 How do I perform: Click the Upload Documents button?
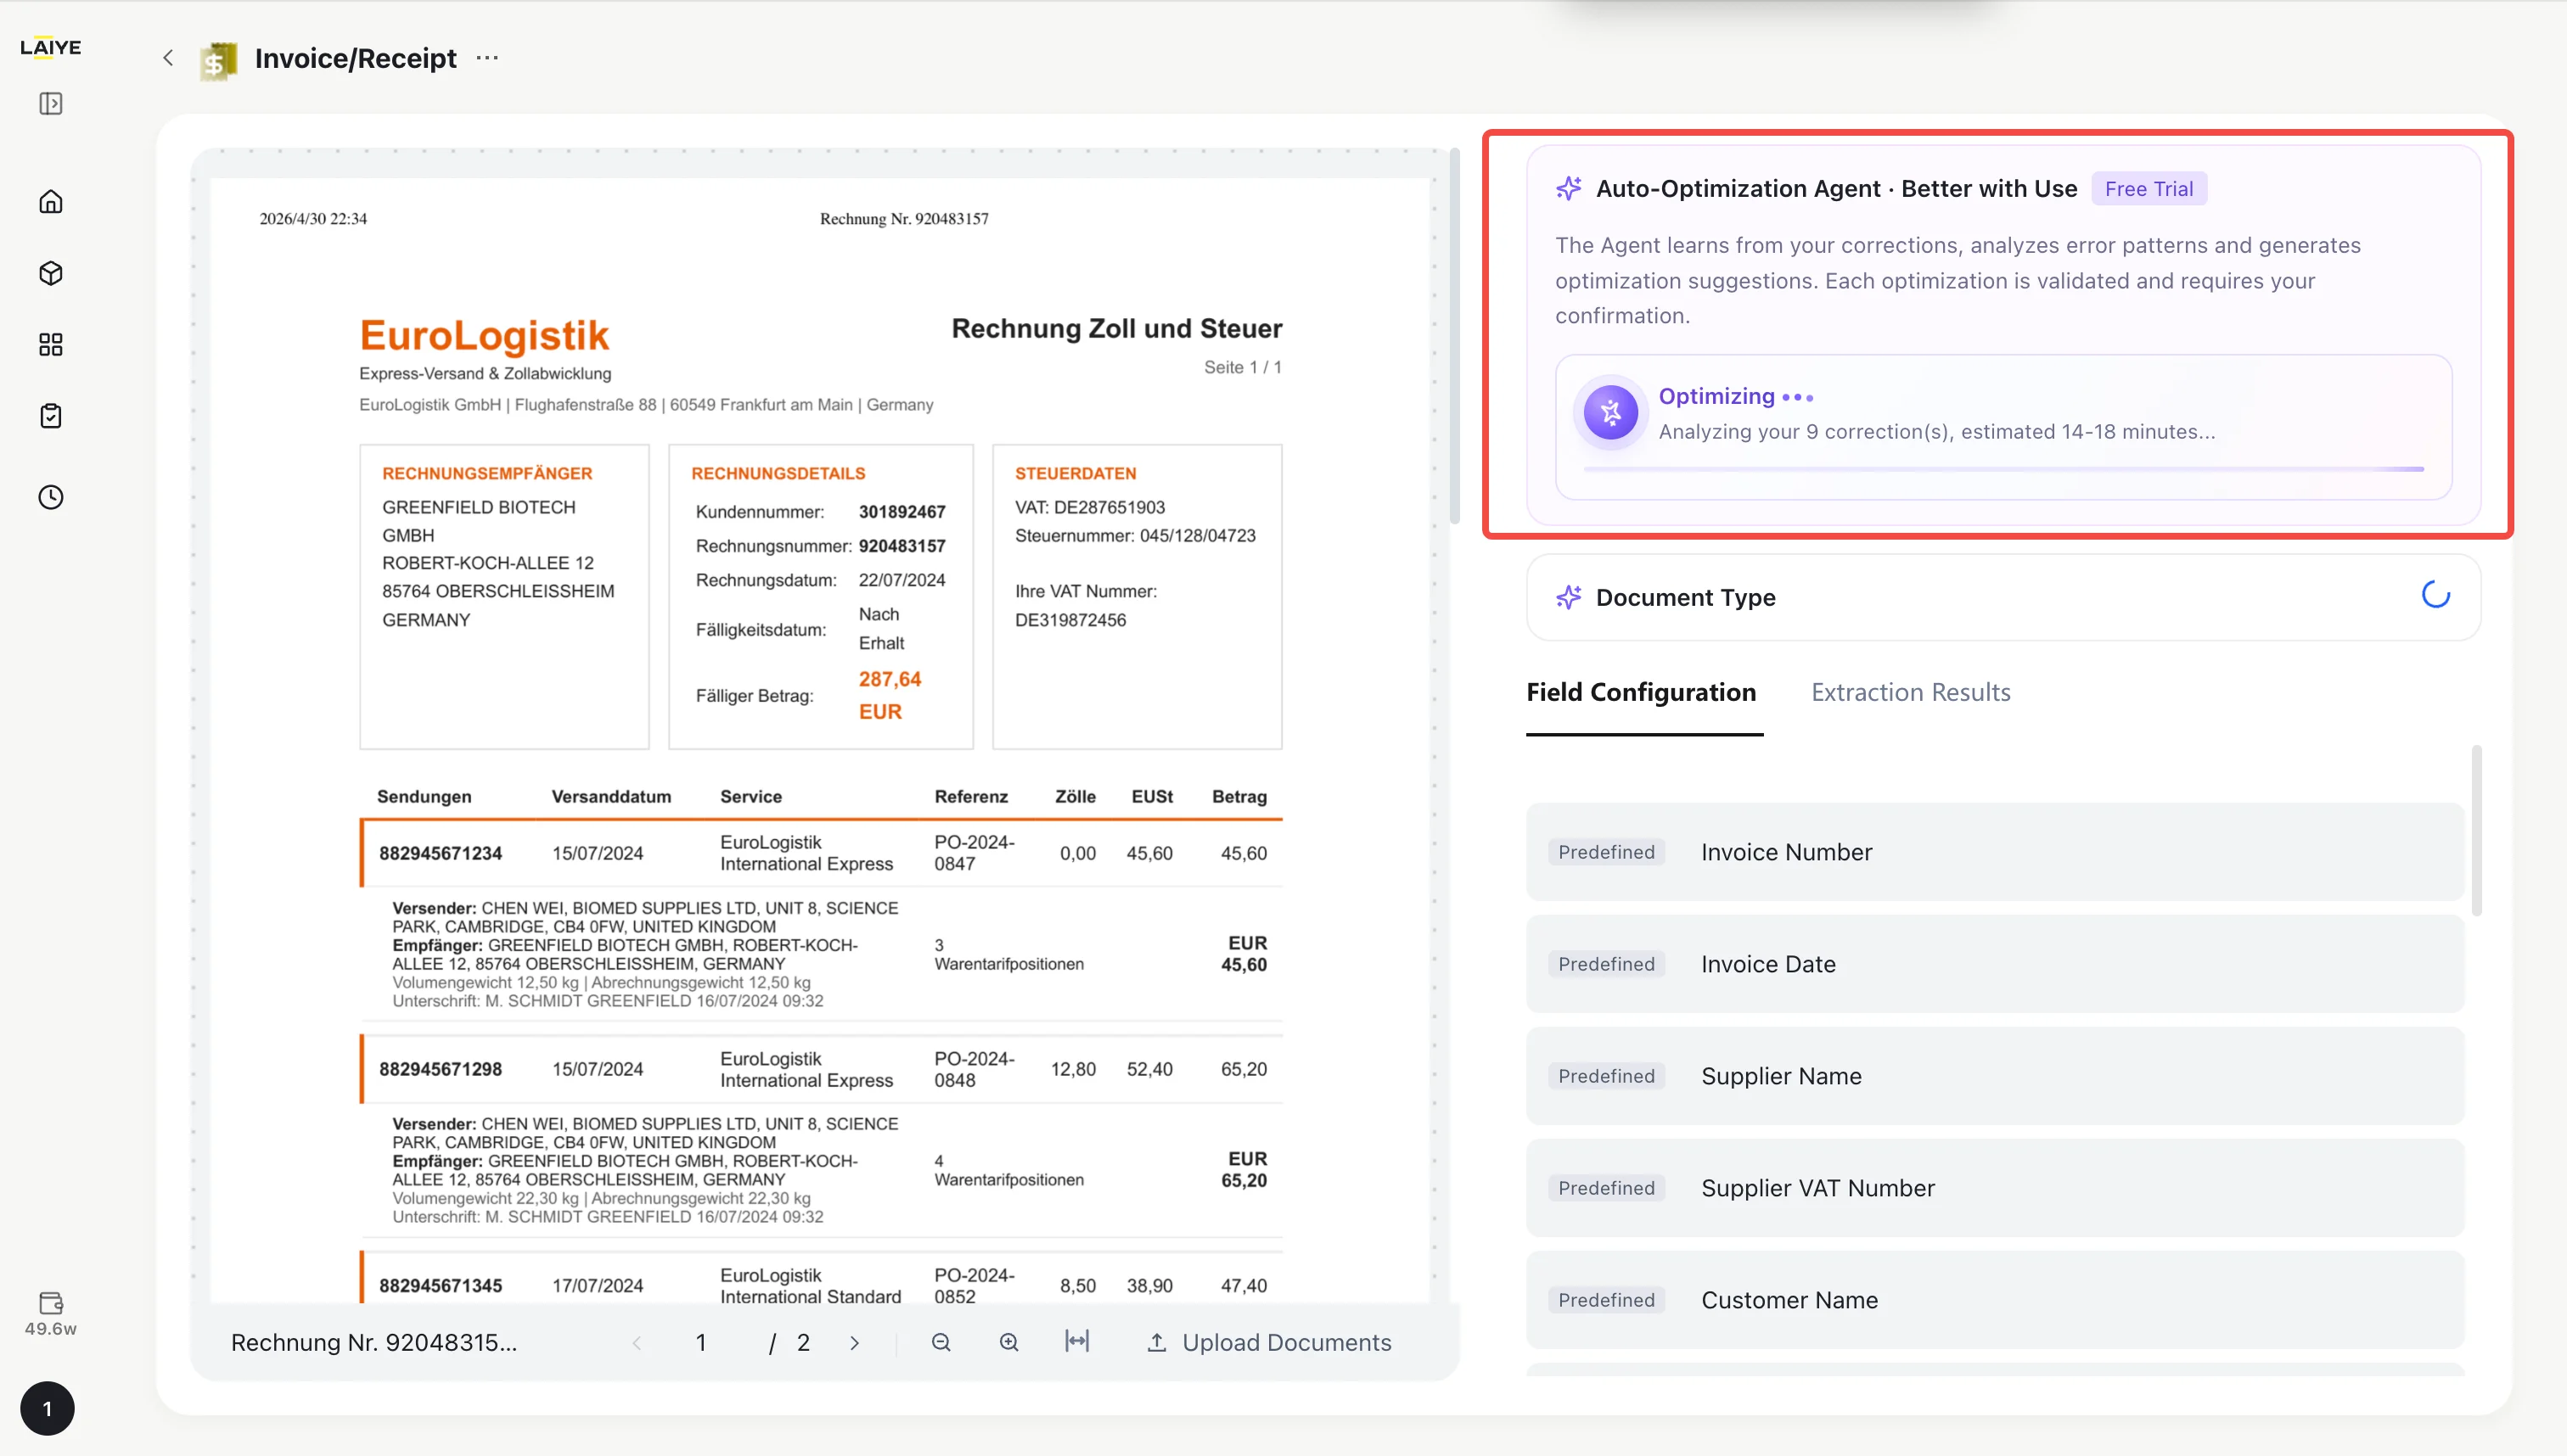pos(1268,1343)
